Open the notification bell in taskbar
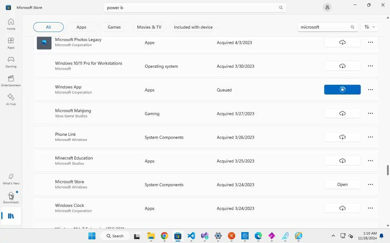This screenshot has height=243, width=390. (x=381, y=236)
